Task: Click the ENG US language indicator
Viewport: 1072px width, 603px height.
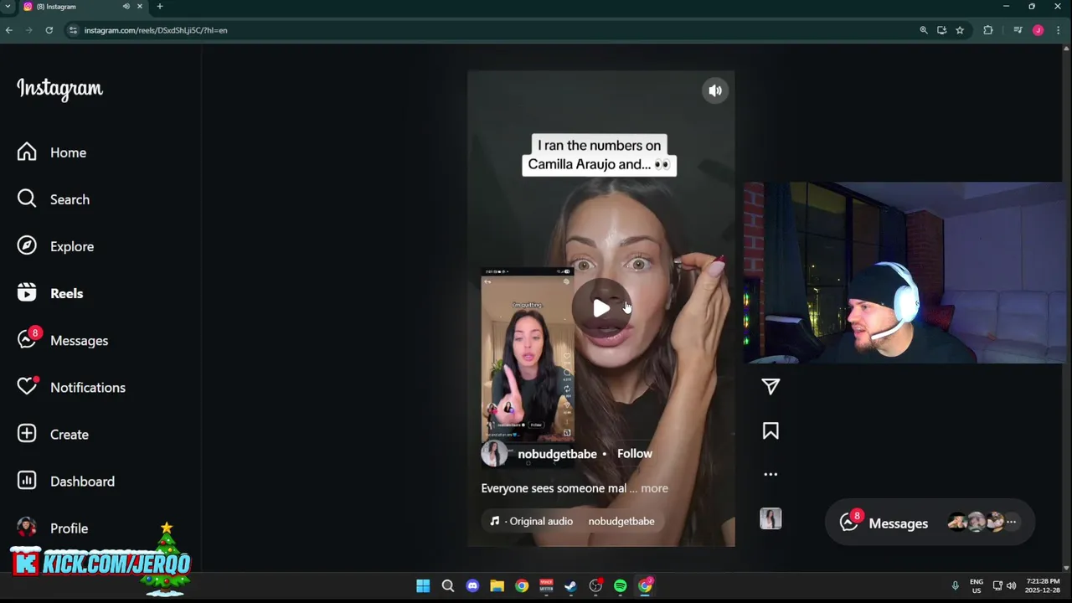Action: tap(977, 585)
